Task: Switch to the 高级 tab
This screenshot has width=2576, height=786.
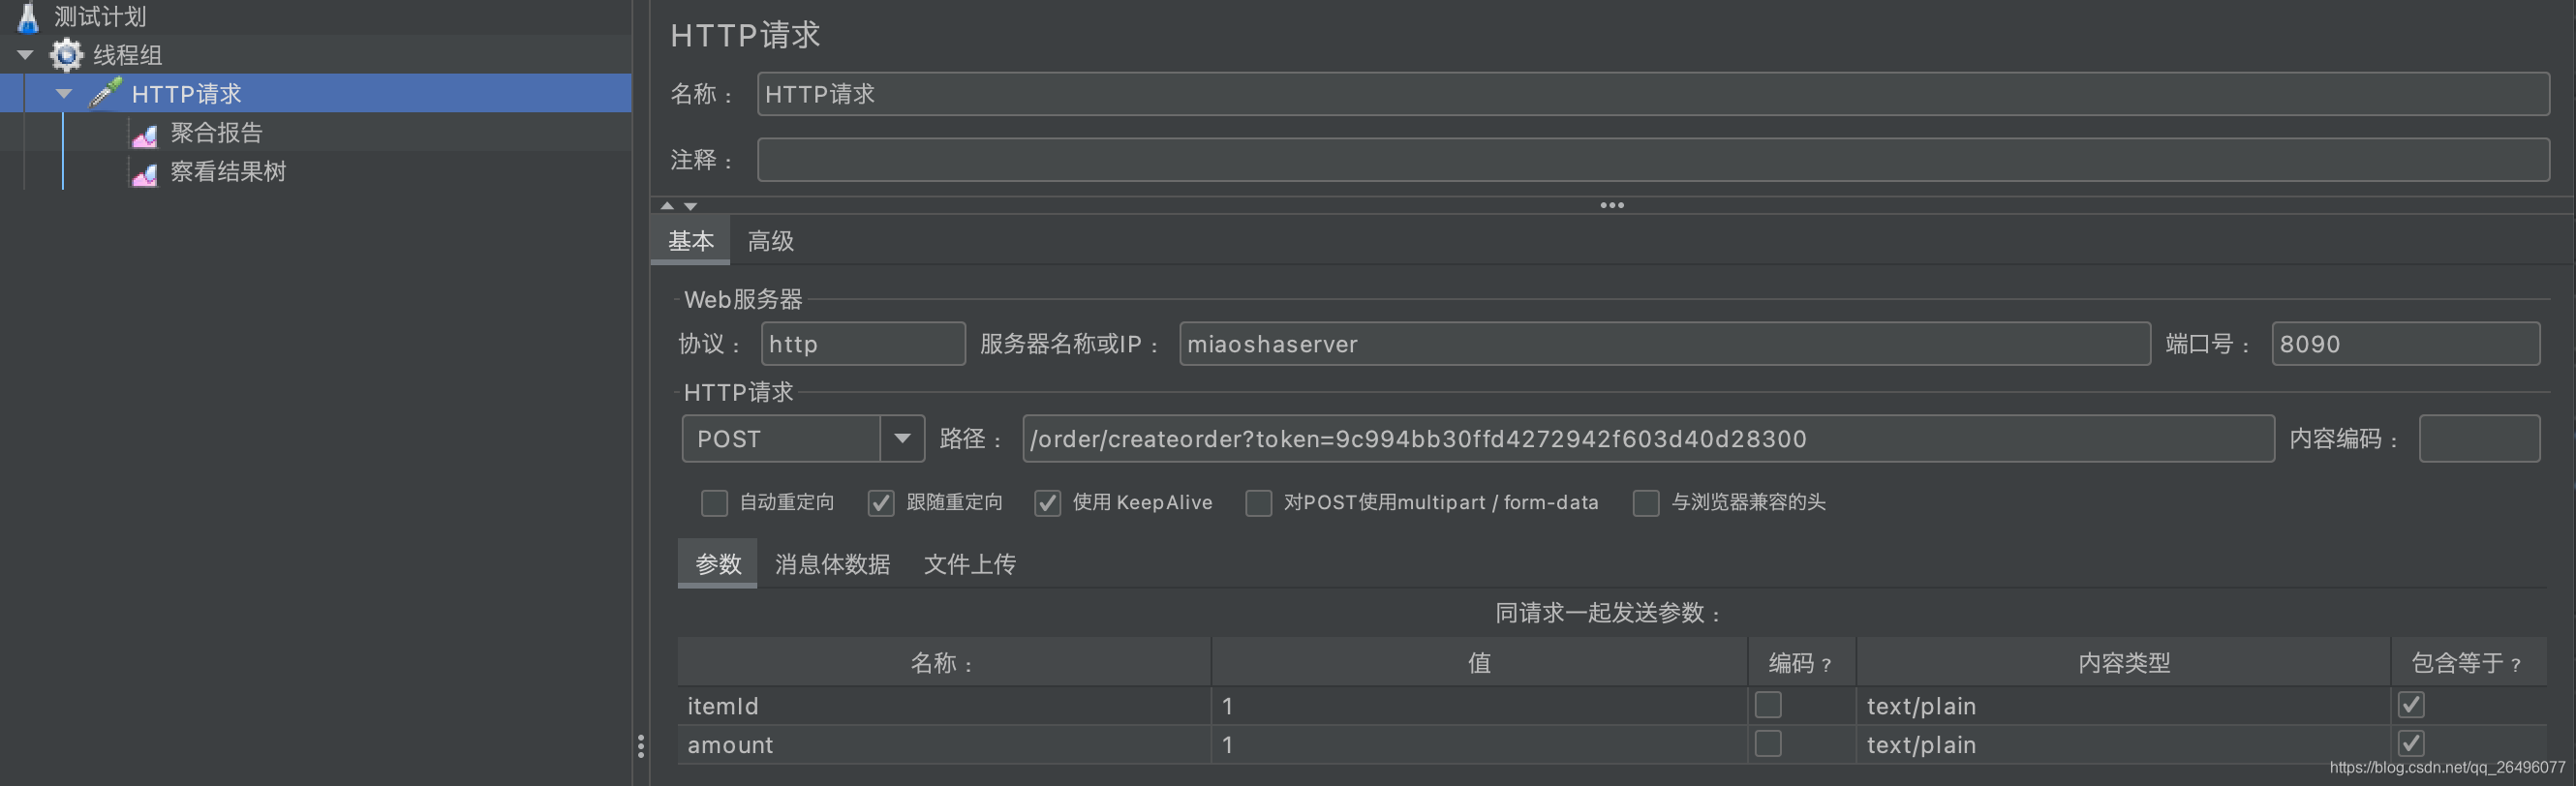Action: (770, 241)
